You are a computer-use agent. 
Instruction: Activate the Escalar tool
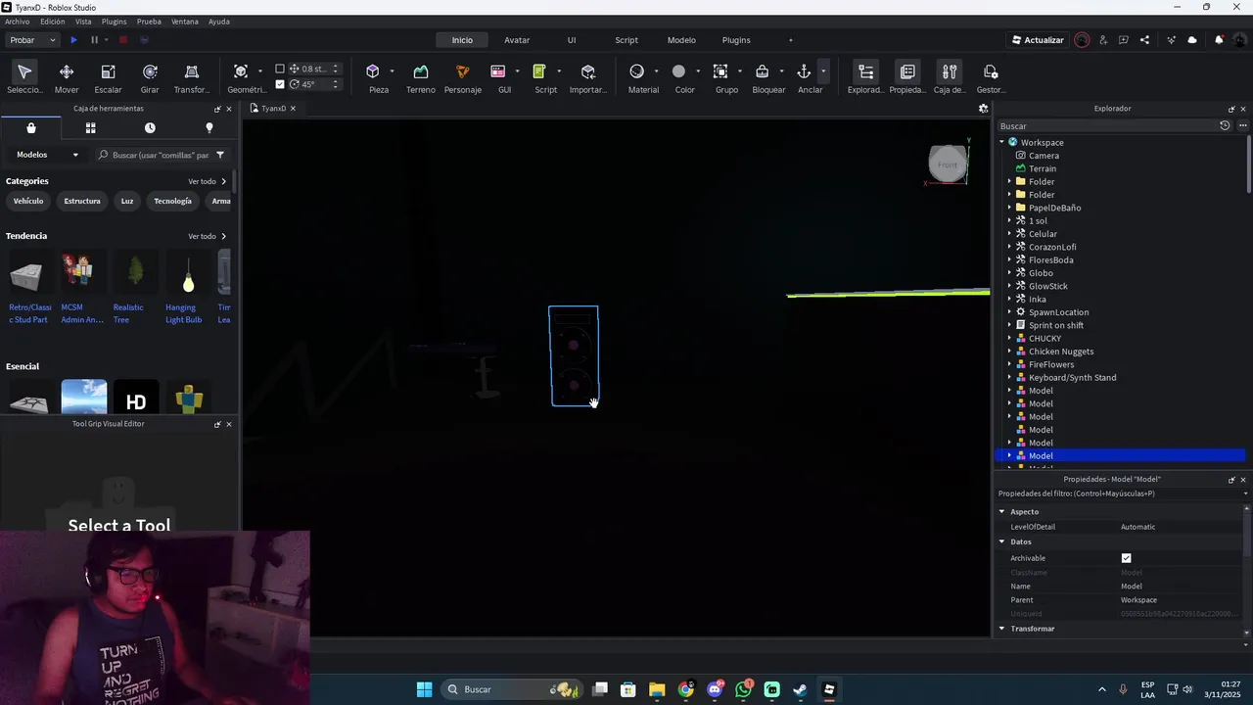point(108,78)
